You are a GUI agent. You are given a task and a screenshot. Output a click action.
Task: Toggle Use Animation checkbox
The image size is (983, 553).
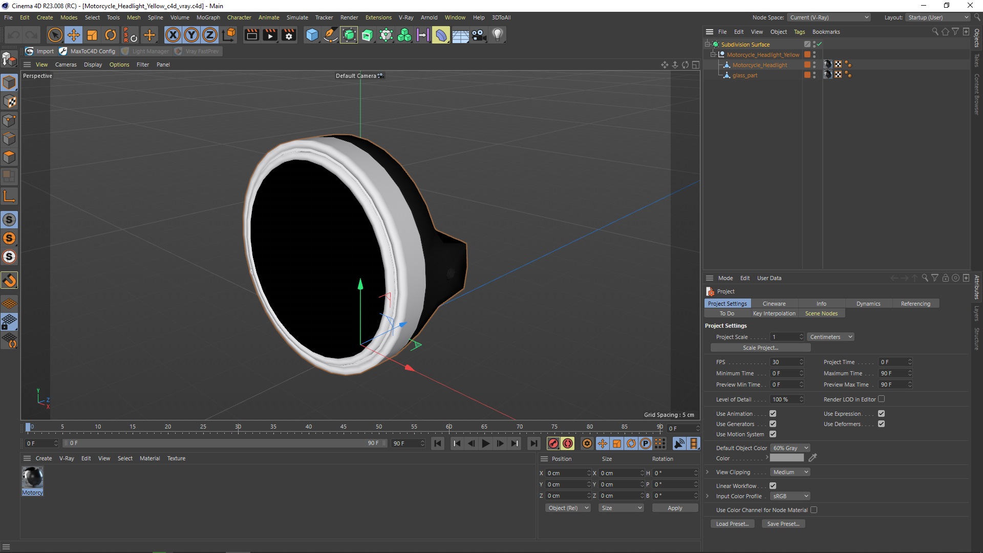[773, 414]
